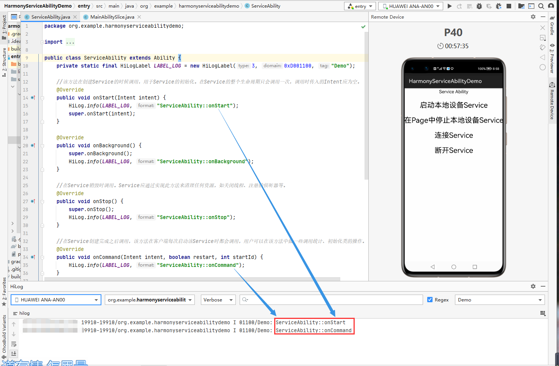Open the 3: Previewer side tab
The height and width of the screenshot is (366, 559).
point(552,59)
